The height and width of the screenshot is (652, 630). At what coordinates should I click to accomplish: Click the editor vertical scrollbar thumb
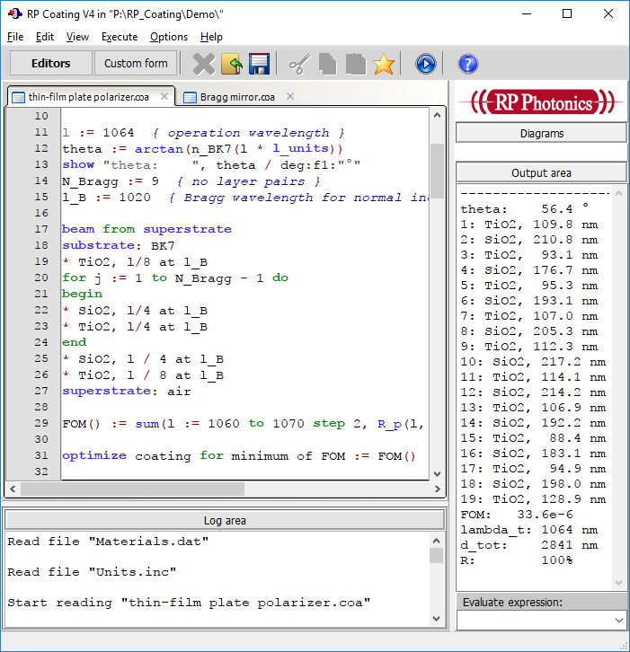click(x=437, y=172)
